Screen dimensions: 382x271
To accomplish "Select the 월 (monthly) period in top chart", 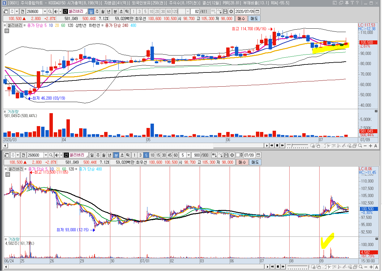I will pos(103,11).
